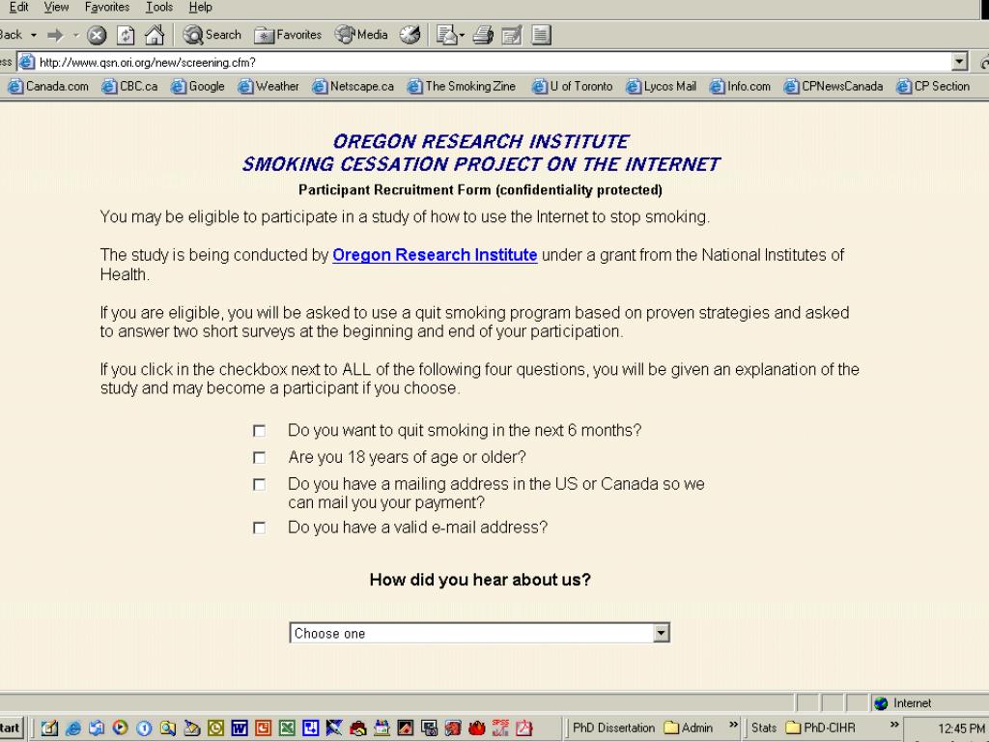Open the Netscape.ca links bar shortcut
Image resolution: width=989 pixels, height=742 pixels.
coord(353,86)
